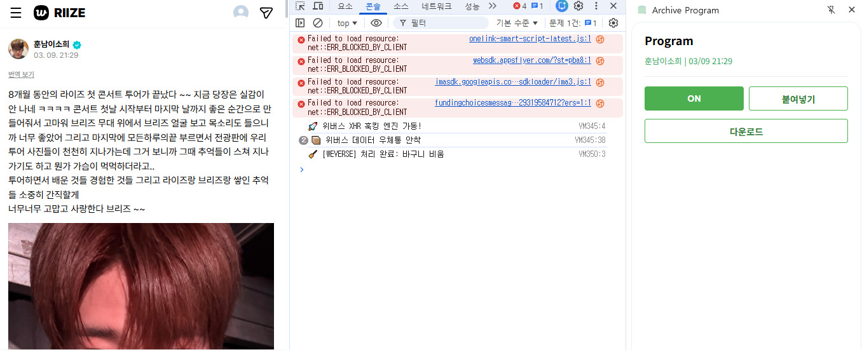862x352 pixels.
Task: Click the 다운로드 button
Action: tap(746, 132)
